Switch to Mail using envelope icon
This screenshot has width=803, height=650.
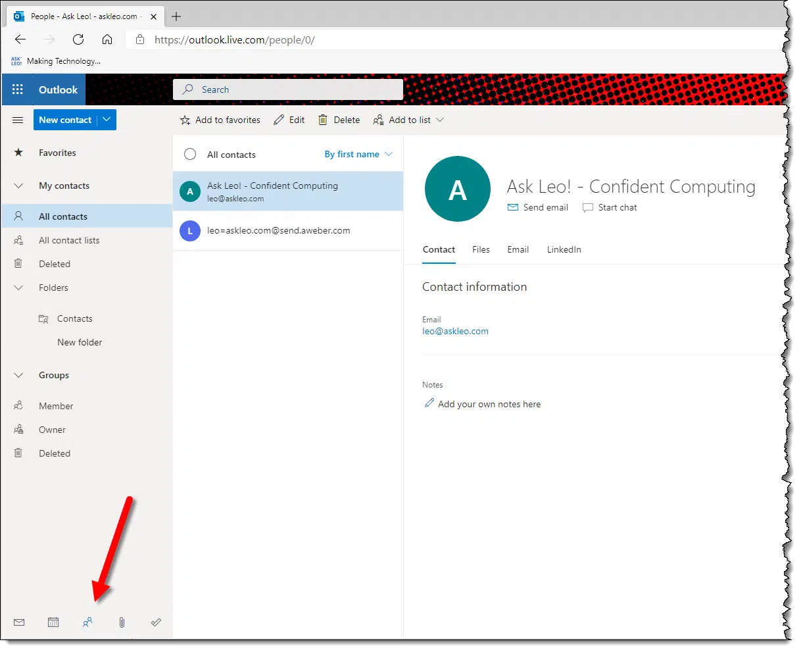click(19, 622)
